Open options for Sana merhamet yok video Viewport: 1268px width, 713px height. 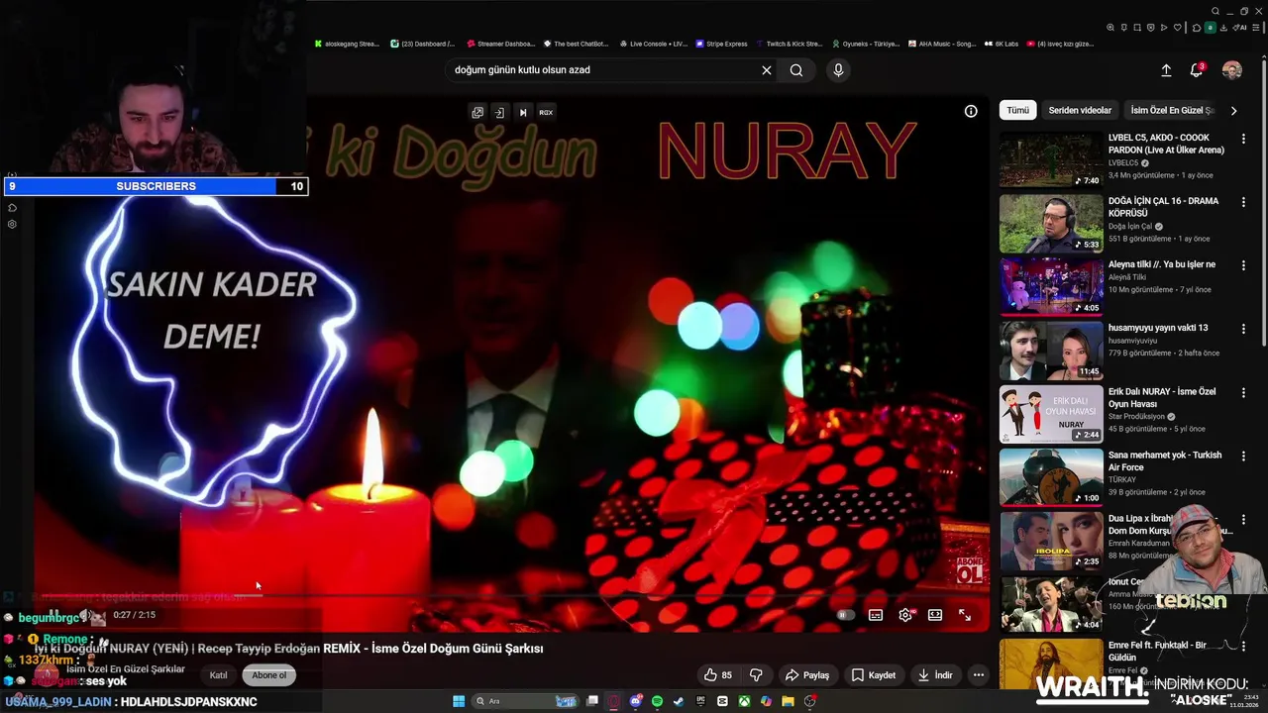click(1243, 456)
